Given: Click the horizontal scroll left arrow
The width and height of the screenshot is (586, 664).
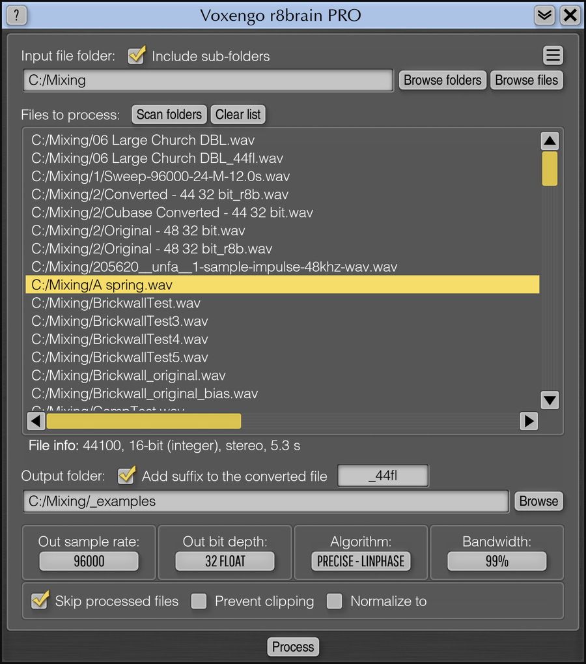Looking at the screenshot, I should tap(36, 421).
